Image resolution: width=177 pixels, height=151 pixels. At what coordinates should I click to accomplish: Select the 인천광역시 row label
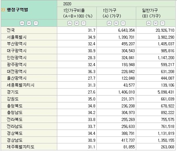click(x=16, y=57)
